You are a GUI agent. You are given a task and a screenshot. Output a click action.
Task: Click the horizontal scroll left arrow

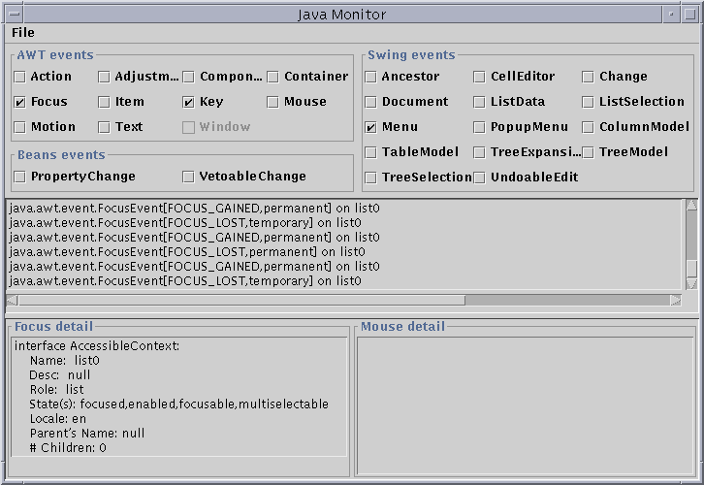(13, 300)
